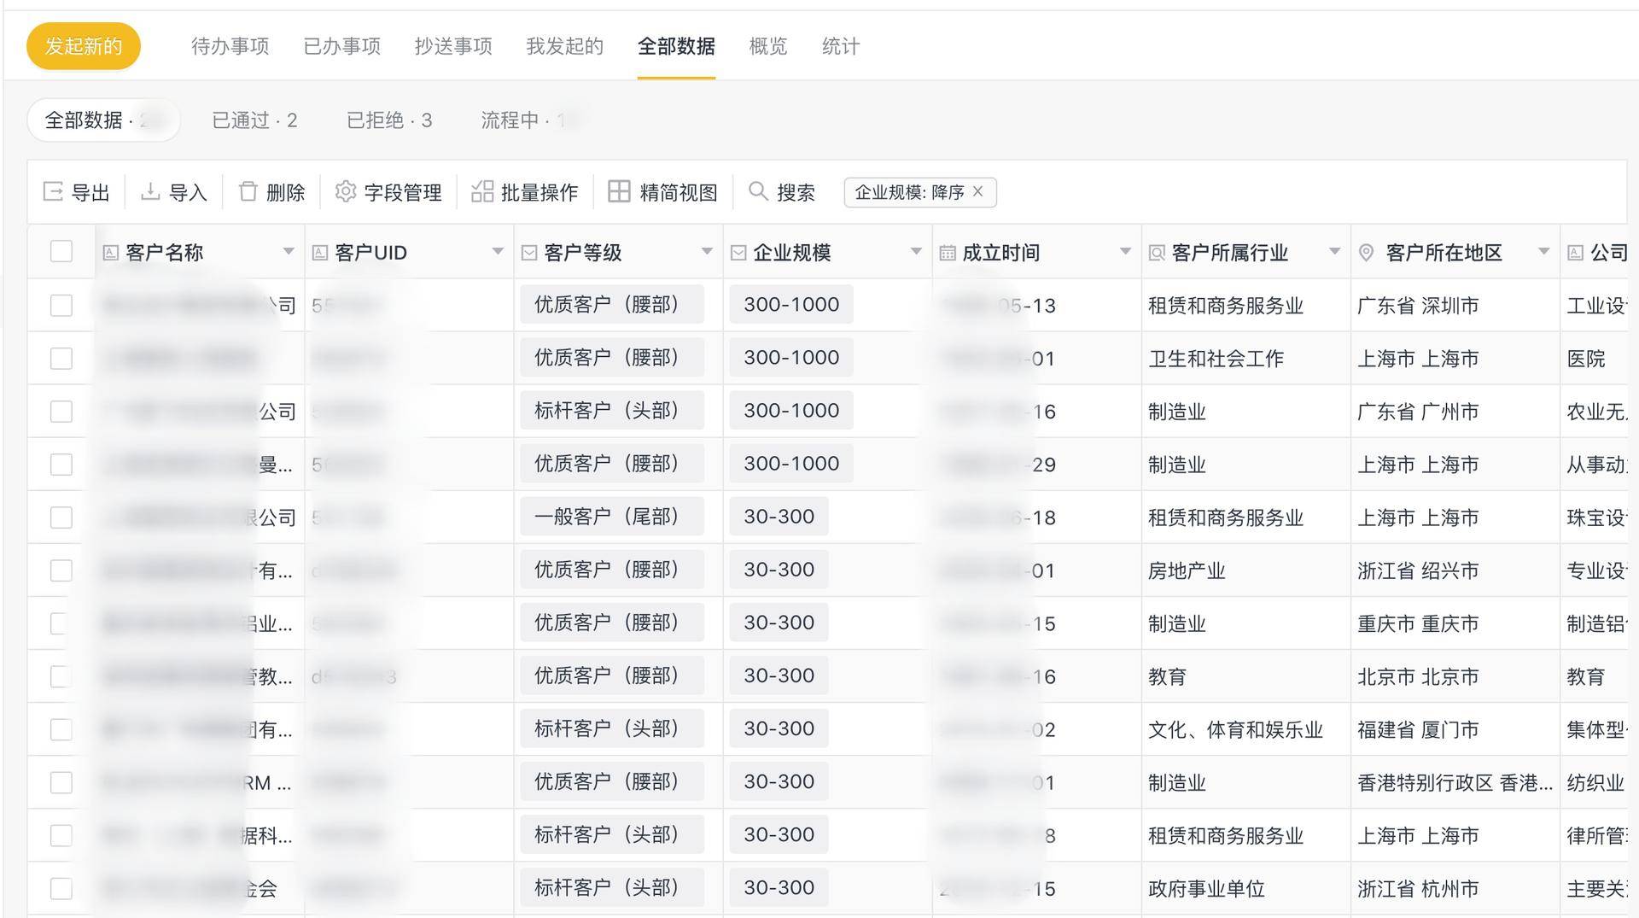Open the 统计 tab
The image size is (1639, 918).
click(840, 46)
